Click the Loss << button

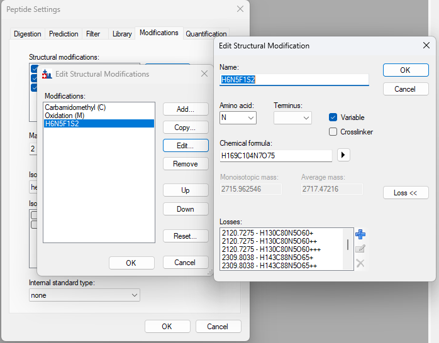click(406, 193)
